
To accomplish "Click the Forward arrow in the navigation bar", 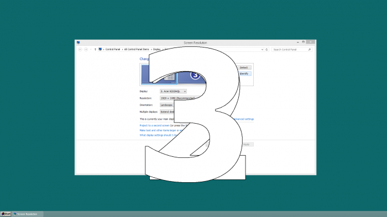I will pos(86,50).
